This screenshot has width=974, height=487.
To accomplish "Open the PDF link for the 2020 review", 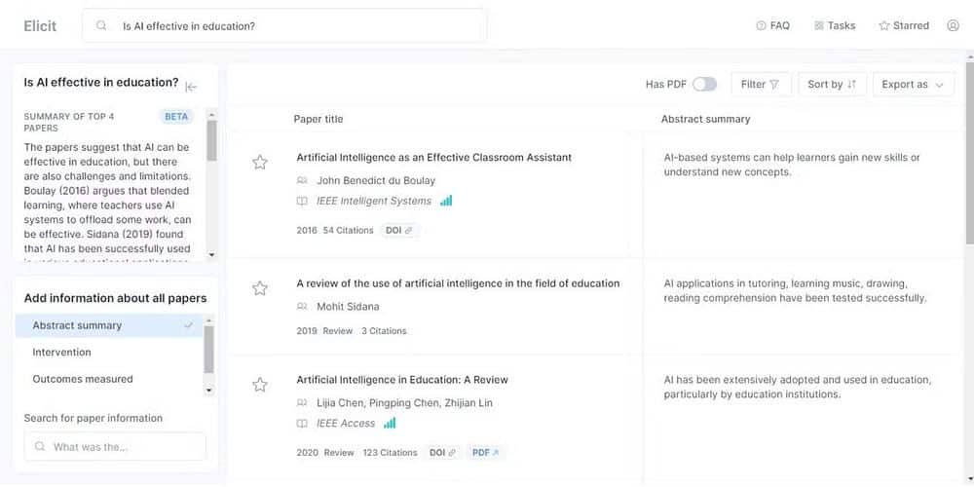I will 485,453.
